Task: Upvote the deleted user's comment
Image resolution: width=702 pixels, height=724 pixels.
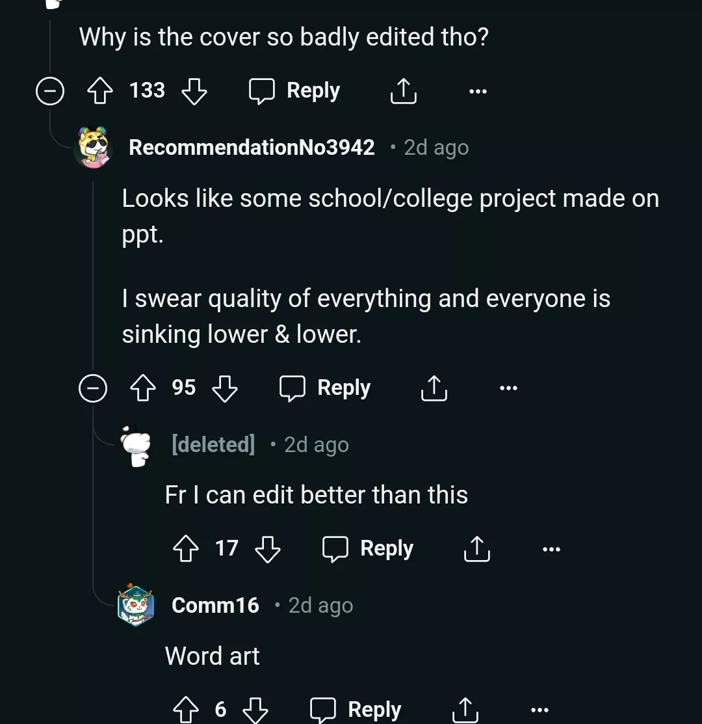Action: (186, 549)
